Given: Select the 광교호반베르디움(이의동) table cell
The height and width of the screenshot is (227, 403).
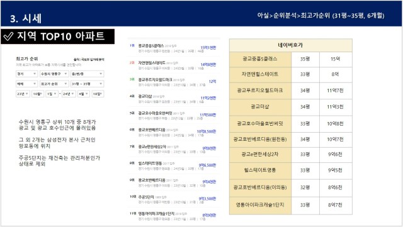Looking at the screenshot, I should click(260, 188).
